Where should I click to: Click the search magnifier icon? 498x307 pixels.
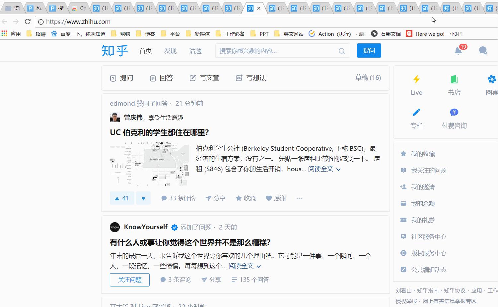342,51
